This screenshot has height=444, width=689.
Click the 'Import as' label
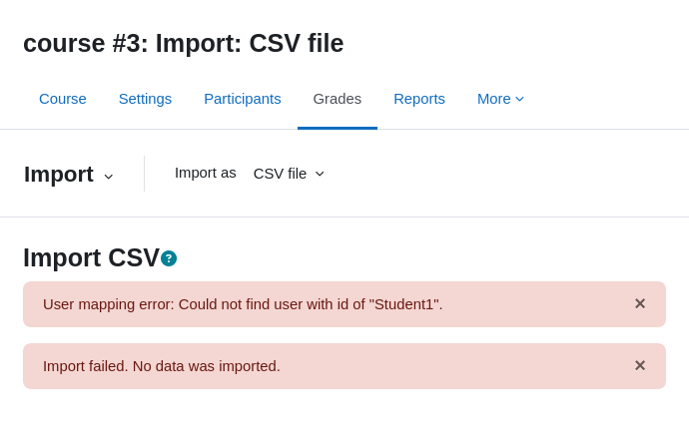tap(206, 173)
